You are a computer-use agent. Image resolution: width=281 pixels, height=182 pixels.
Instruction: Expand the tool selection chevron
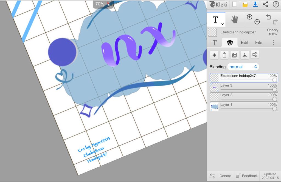coord(222,24)
